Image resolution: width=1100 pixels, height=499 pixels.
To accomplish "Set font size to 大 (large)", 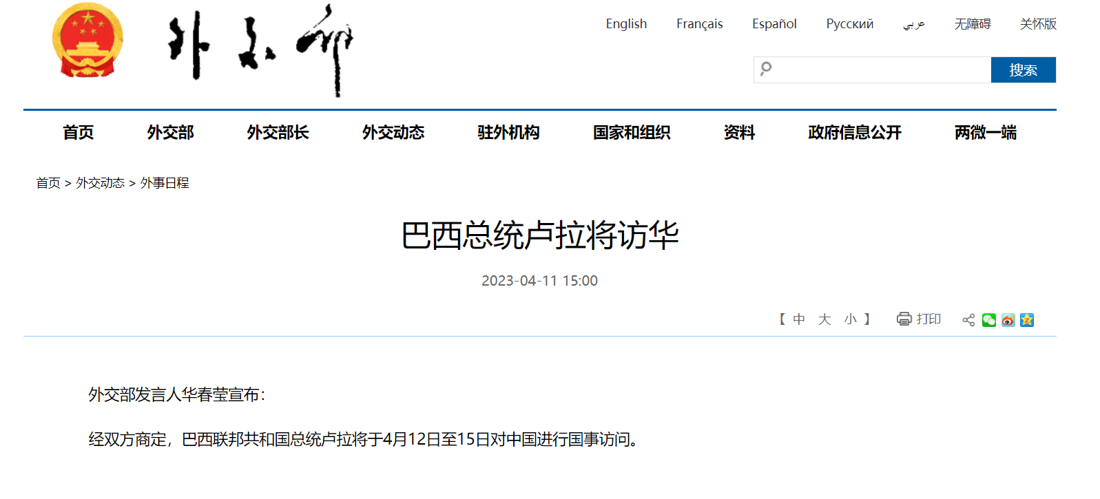I will 824,319.
